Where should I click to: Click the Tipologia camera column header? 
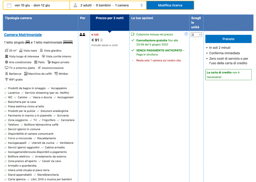pyautogui.click(x=18, y=18)
